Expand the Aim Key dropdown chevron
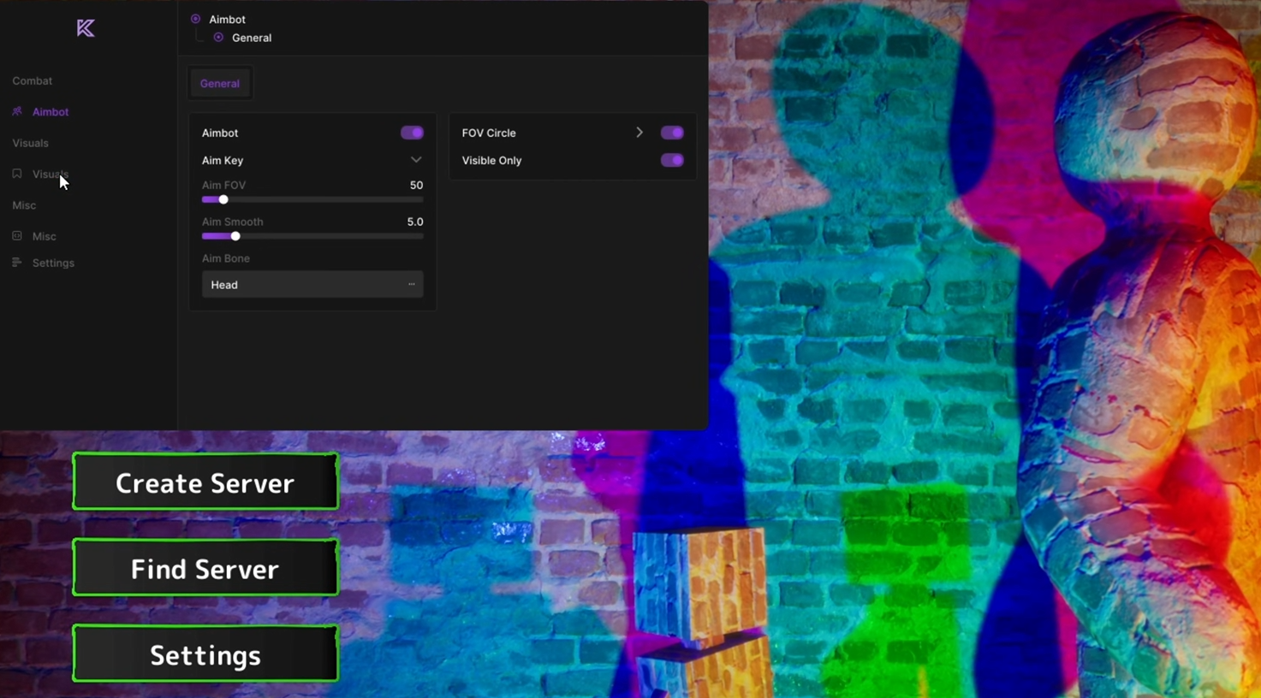The width and height of the screenshot is (1261, 698). [x=416, y=160]
